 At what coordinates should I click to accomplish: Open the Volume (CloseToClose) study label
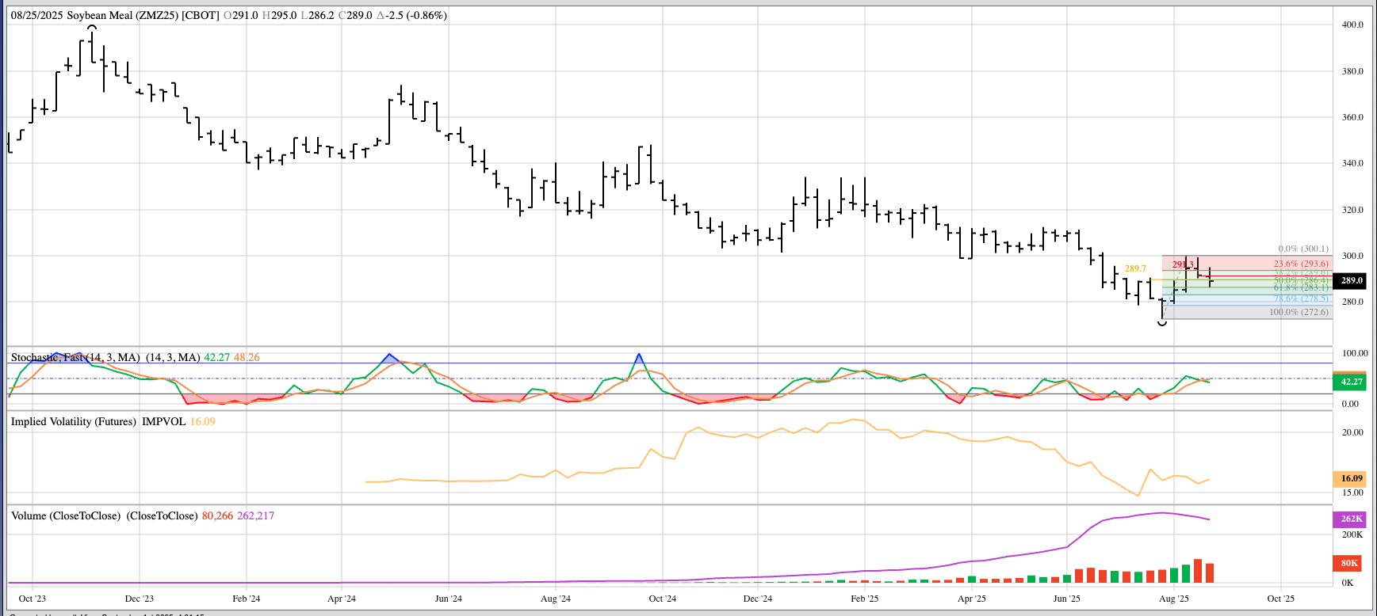click(66, 515)
